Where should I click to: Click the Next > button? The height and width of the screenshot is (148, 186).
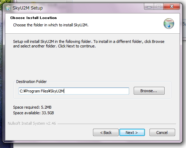[132, 132]
